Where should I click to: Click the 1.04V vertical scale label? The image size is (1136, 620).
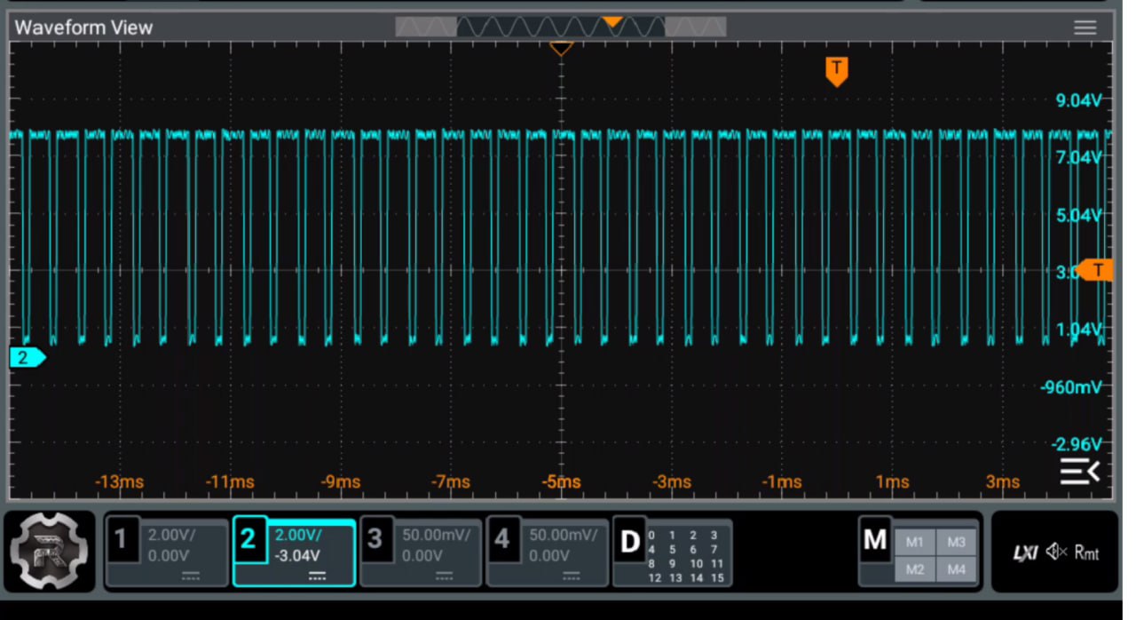point(1077,330)
